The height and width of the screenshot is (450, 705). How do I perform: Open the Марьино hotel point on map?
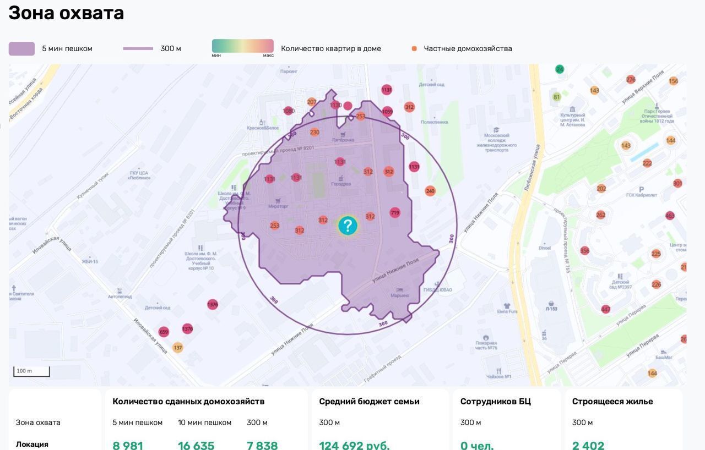[400, 289]
